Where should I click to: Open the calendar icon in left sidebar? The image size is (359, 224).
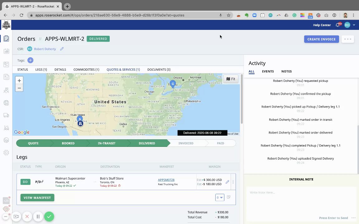coord(6,51)
